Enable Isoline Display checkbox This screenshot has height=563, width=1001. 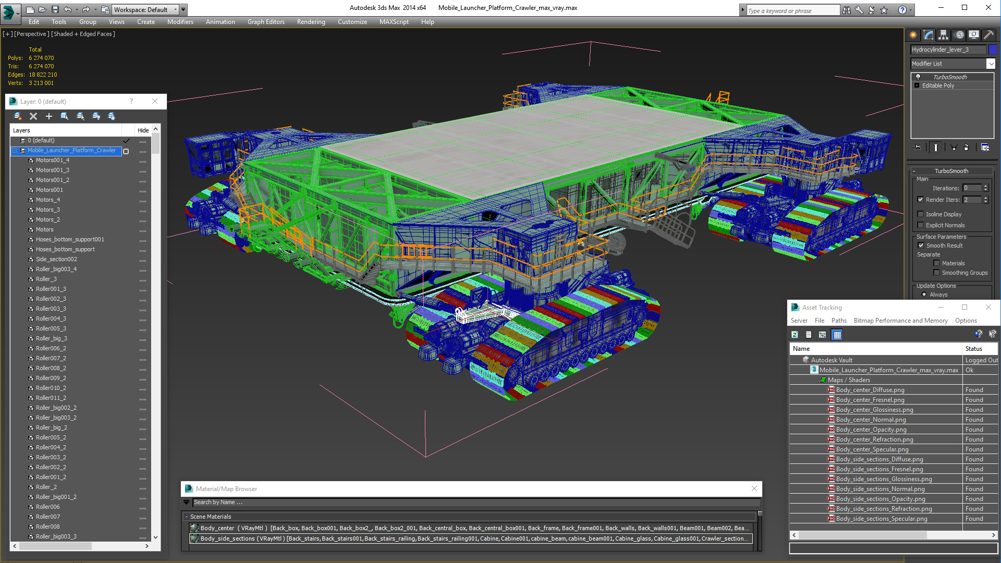[x=921, y=214]
